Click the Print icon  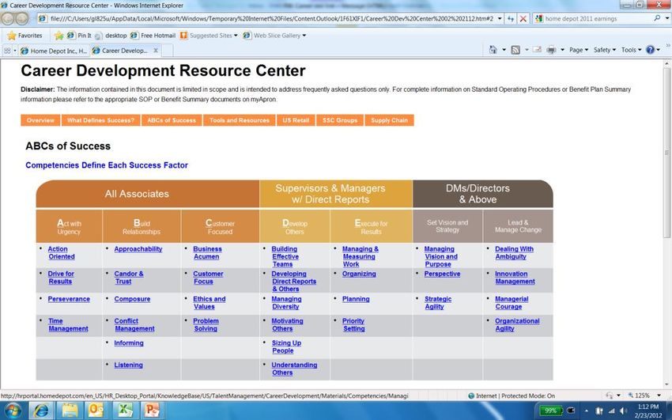pos(551,50)
